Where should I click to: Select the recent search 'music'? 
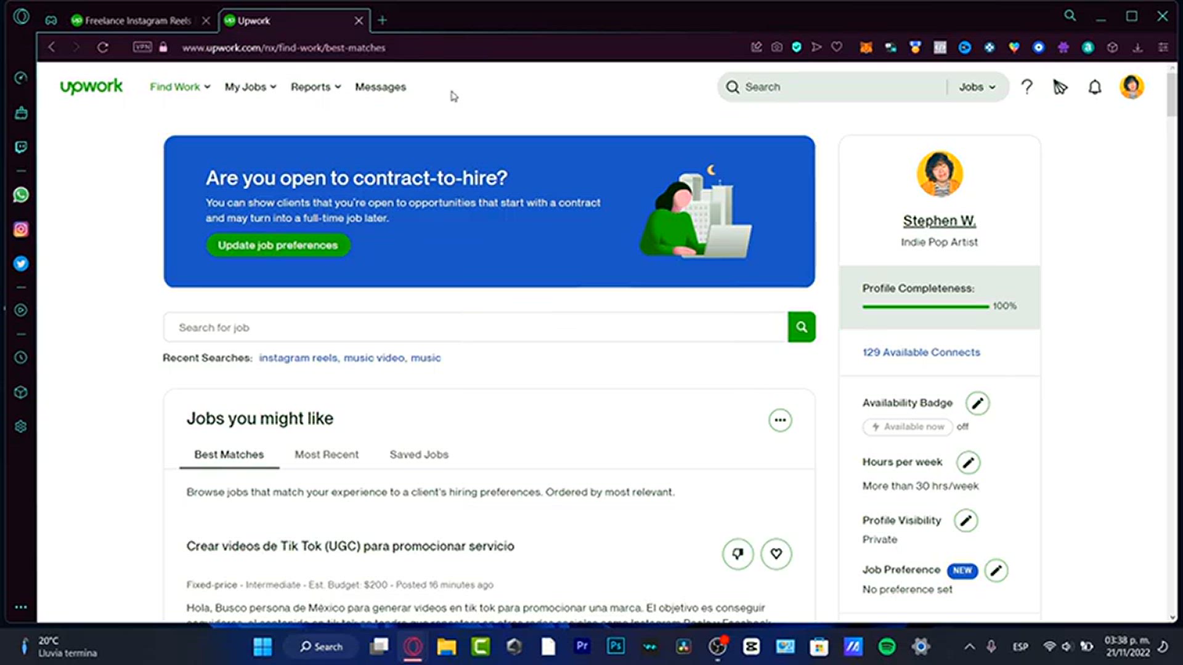(426, 358)
